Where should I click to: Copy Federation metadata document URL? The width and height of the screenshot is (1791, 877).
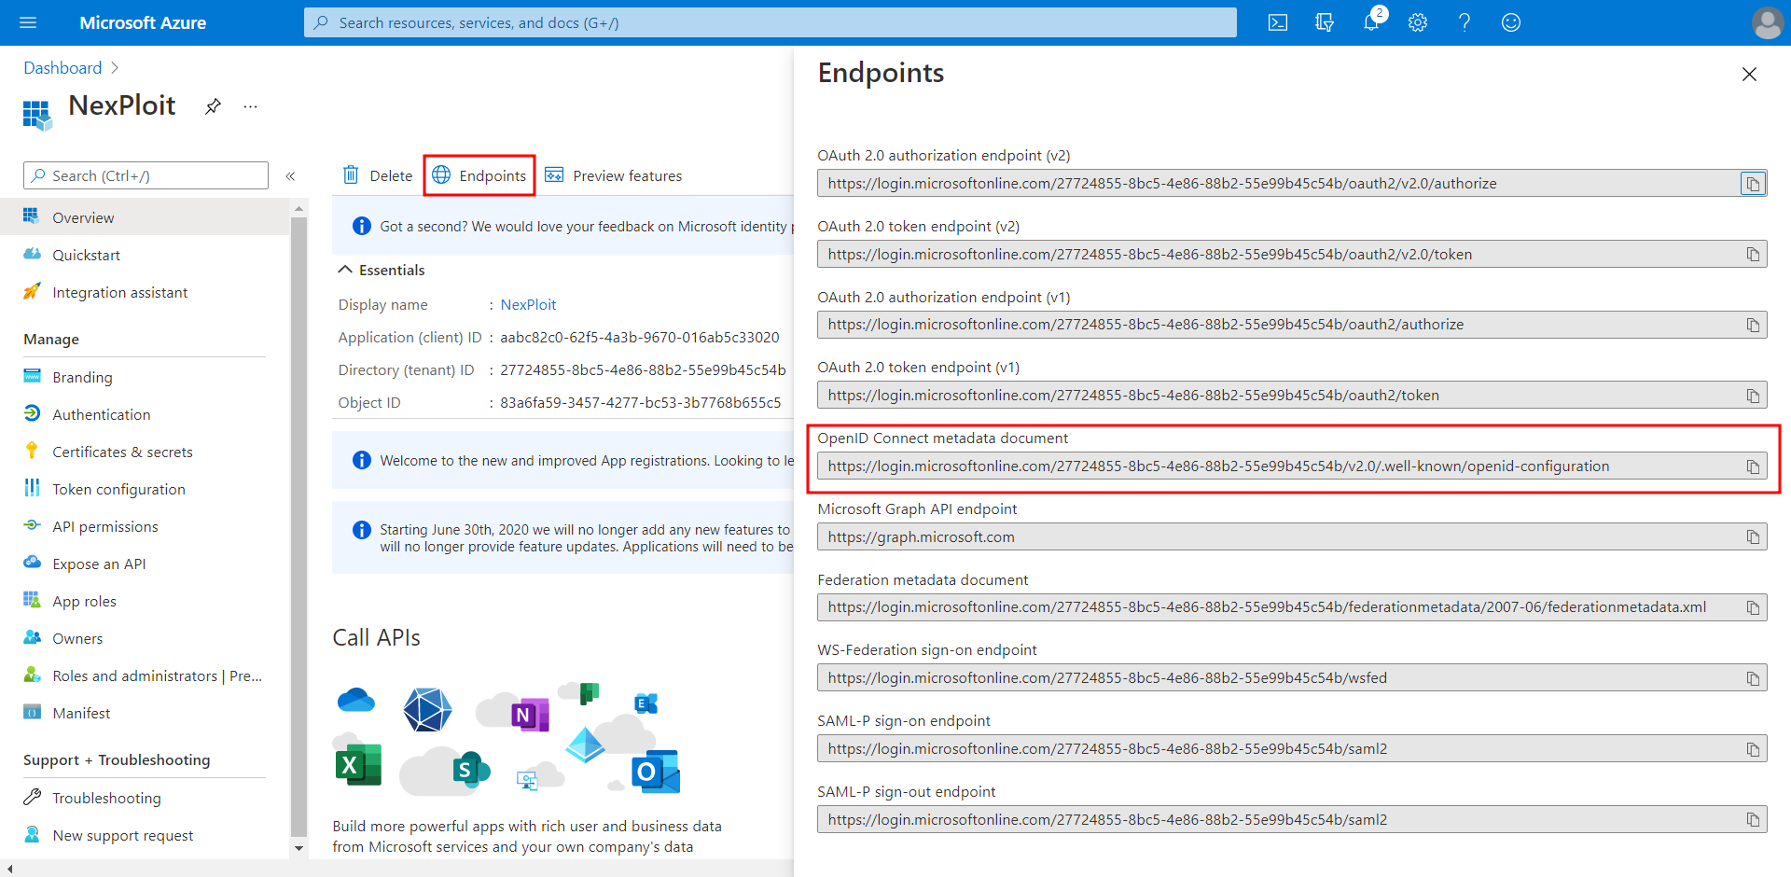[1753, 607]
